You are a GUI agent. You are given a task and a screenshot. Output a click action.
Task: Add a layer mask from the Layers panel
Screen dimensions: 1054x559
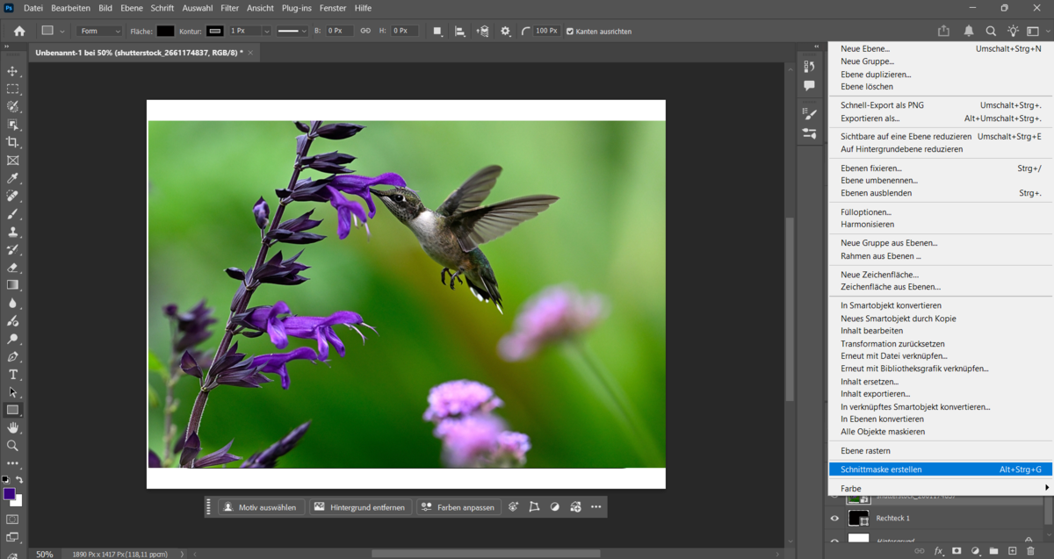(957, 551)
